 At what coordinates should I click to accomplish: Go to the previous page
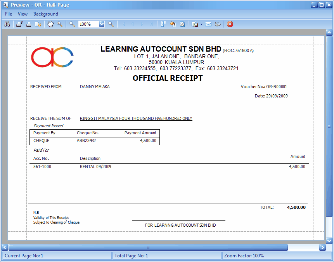click(133, 24)
